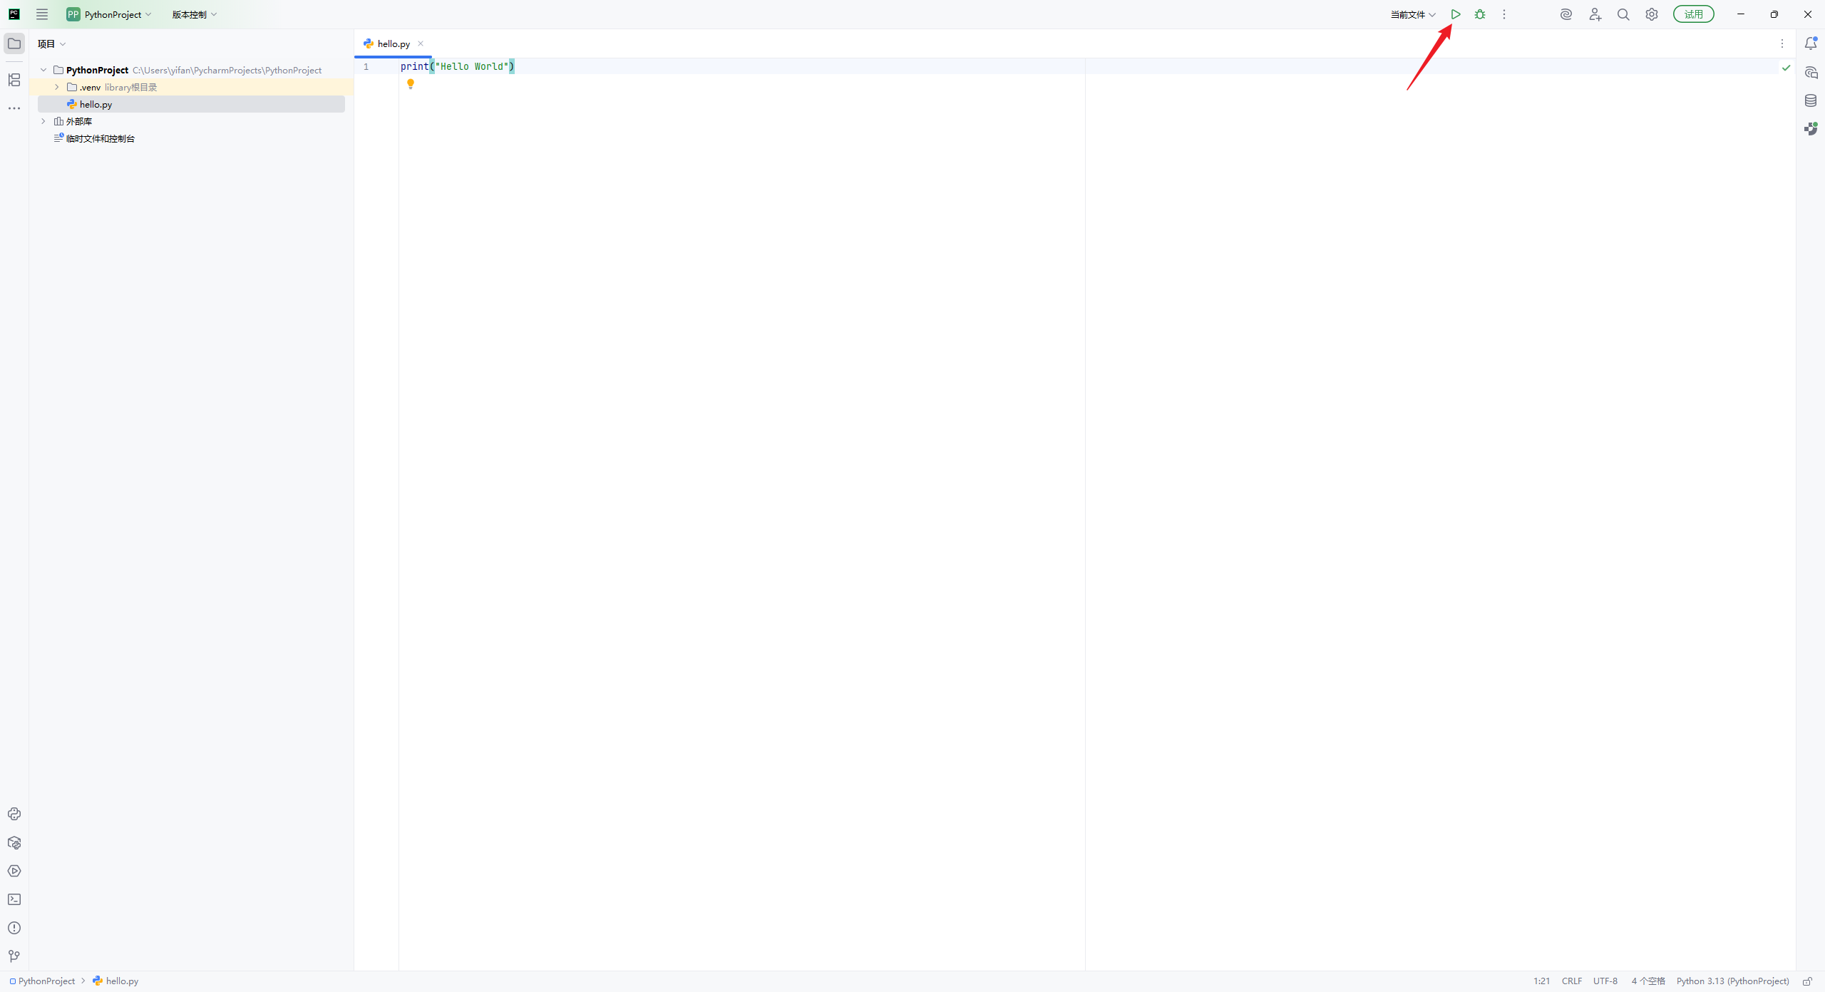Toggle read-only lock in status bar

(x=1807, y=981)
